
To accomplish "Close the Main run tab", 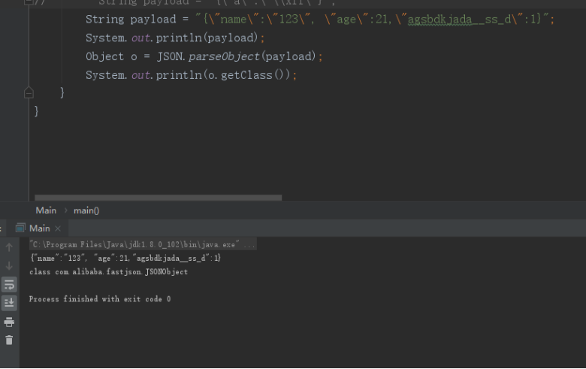I will click(58, 228).
